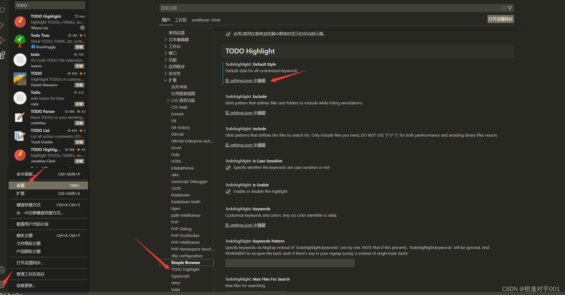Collapse 扩展 settings category
Image resolution: width=565 pixels, height=295 pixels.
coord(165,80)
